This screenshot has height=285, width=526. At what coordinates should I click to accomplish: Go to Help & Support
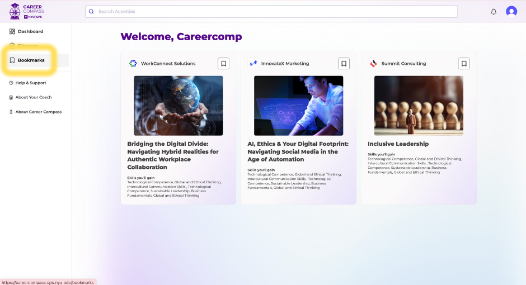pos(30,83)
